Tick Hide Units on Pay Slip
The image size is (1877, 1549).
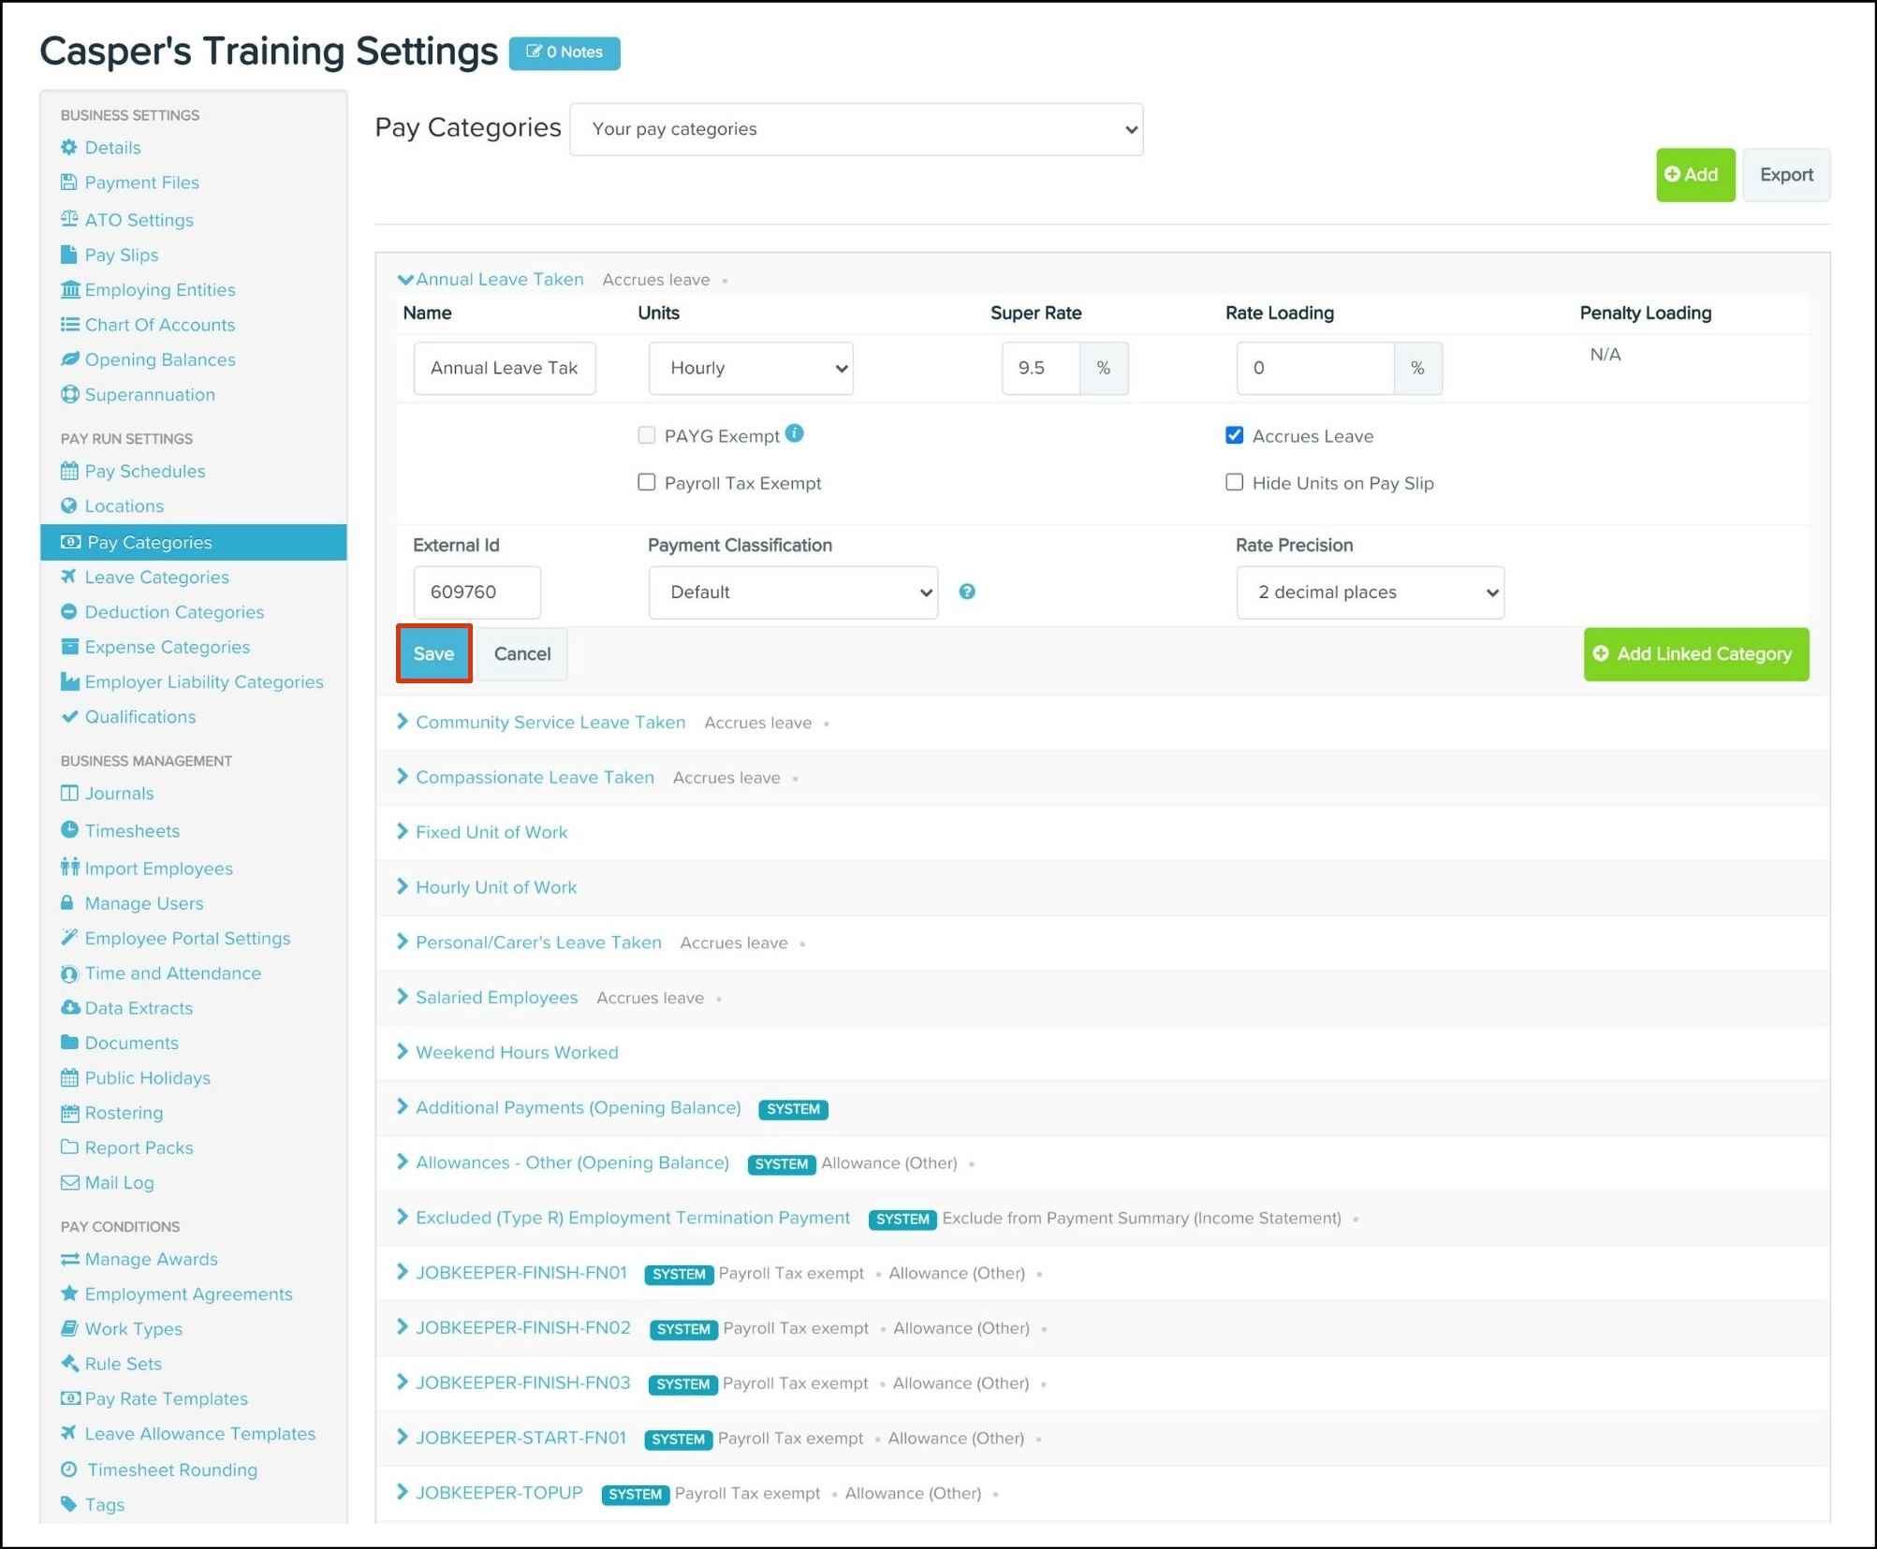[x=1234, y=482]
